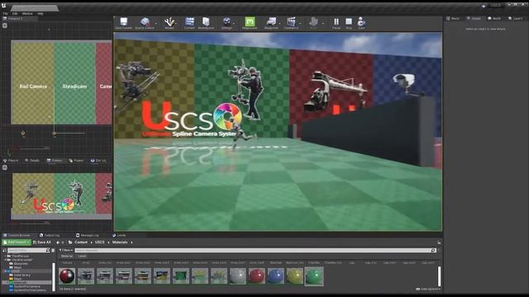Viewport: 529px width, 297px height.
Task: Click the Steadicam label in top viewport
Action: pos(74,87)
